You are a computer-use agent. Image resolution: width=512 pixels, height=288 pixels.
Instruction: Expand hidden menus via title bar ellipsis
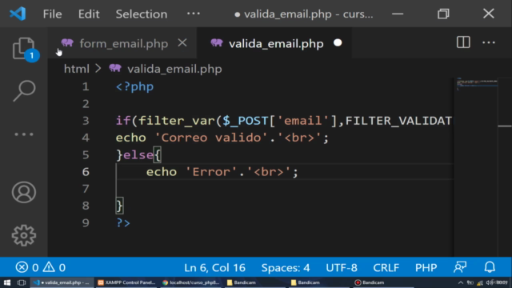194,14
